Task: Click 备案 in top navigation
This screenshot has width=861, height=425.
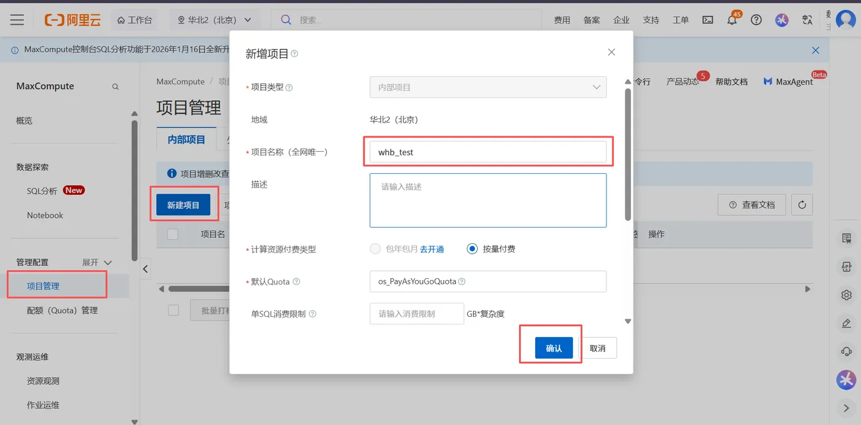Action: coord(592,20)
